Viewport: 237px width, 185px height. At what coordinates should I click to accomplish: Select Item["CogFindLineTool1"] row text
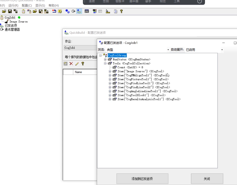click(144, 83)
